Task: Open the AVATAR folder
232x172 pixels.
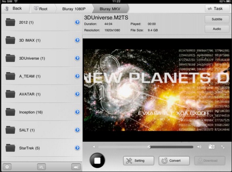Action: (42, 94)
